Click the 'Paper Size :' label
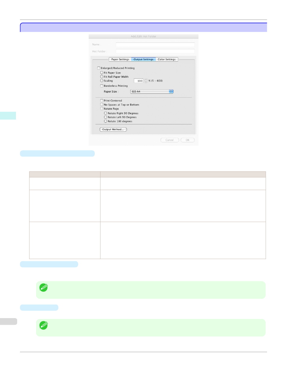 click(111, 92)
